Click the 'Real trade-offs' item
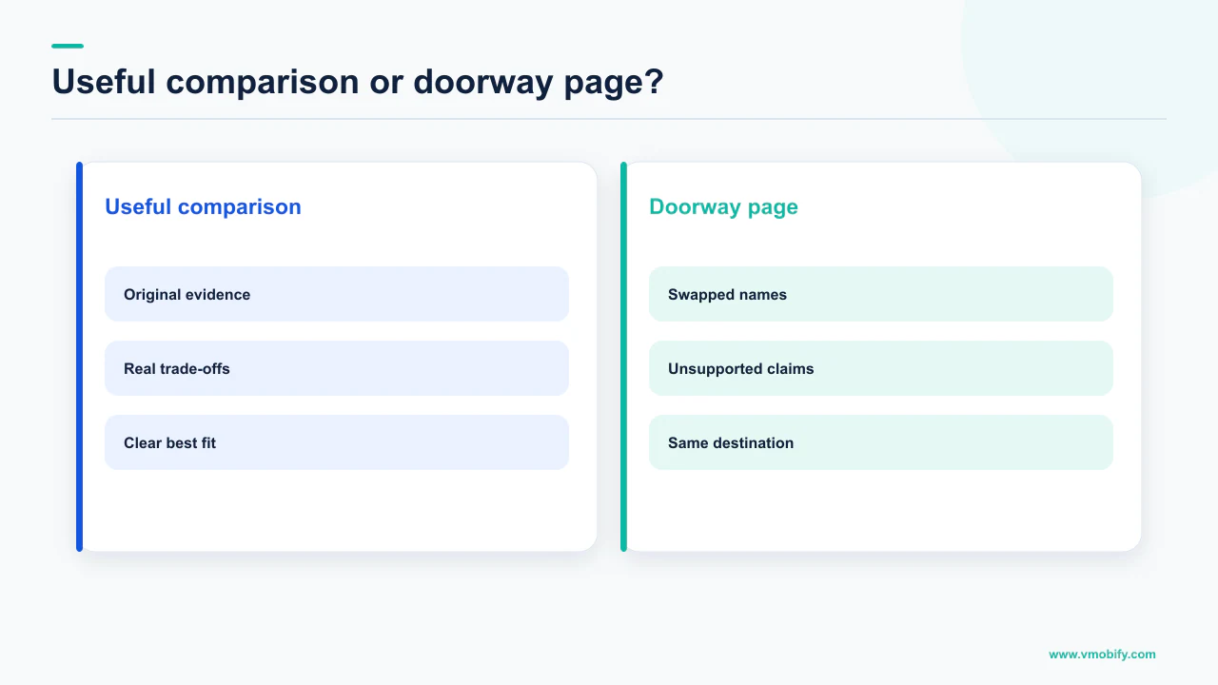Image resolution: width=1218 pixels, height=685 pixels. (x=337, y=368)
